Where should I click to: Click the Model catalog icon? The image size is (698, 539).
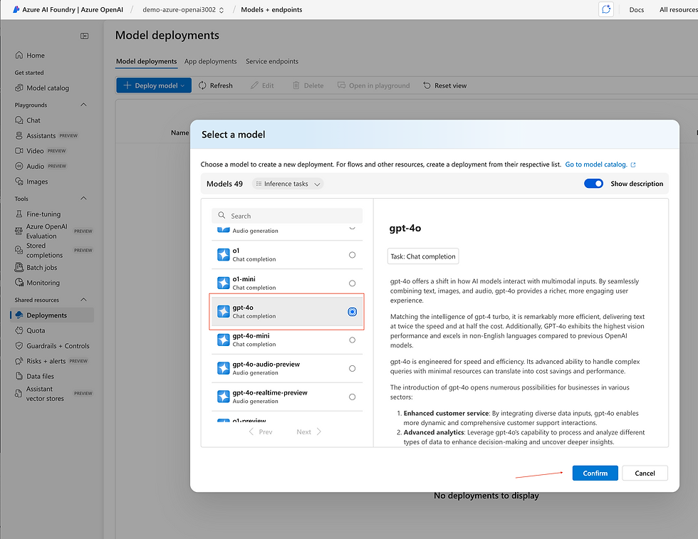click(x=19, y=88)
